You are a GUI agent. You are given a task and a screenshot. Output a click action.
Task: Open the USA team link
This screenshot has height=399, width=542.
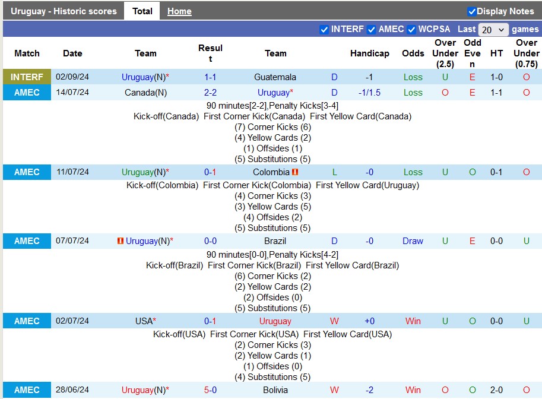144,321
